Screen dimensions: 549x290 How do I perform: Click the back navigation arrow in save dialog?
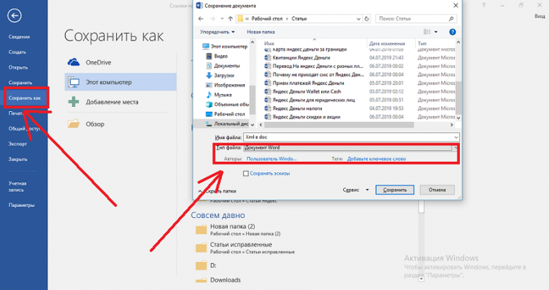pos(200,19)
